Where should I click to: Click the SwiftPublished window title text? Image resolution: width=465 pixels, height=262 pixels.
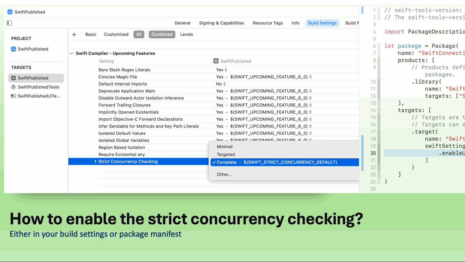(x=30, y=12)
